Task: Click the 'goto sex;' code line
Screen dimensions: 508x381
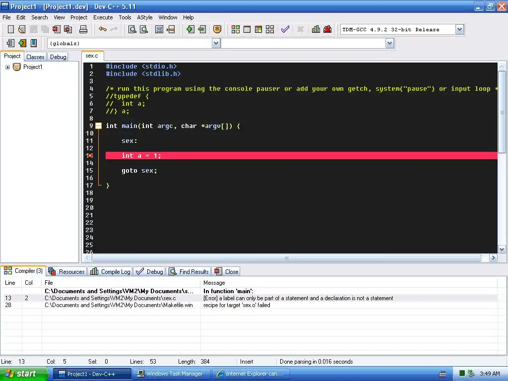Action: [x=139, y=171]
